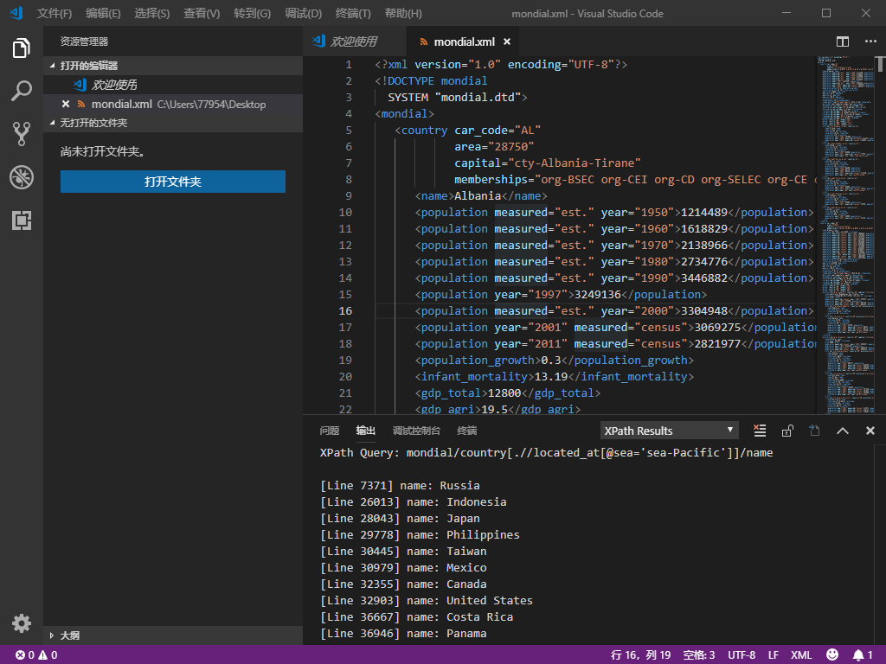Open the 编辑(E) menu
Viewport: 886px width, 664px height.
[103, 14]
